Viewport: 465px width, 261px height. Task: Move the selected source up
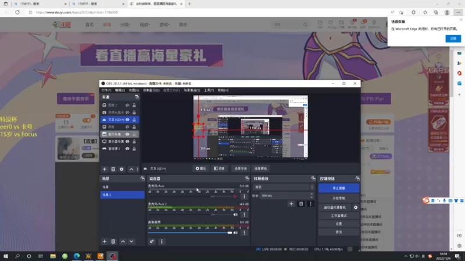131,169
